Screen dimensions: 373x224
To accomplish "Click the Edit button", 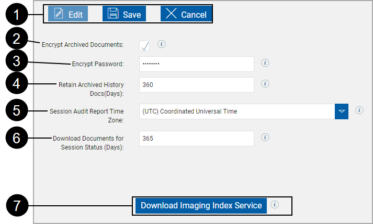I will [68, 14].
